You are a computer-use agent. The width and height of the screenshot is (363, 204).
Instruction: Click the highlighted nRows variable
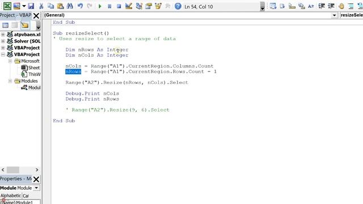73,71
